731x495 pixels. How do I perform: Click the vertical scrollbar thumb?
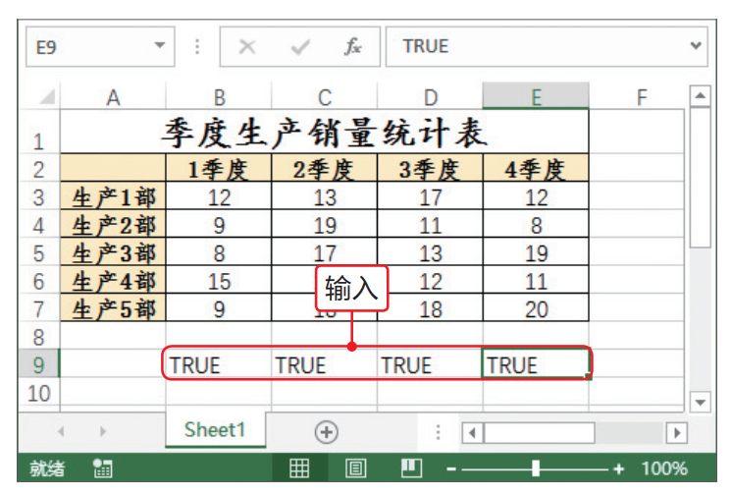point(700,178)
